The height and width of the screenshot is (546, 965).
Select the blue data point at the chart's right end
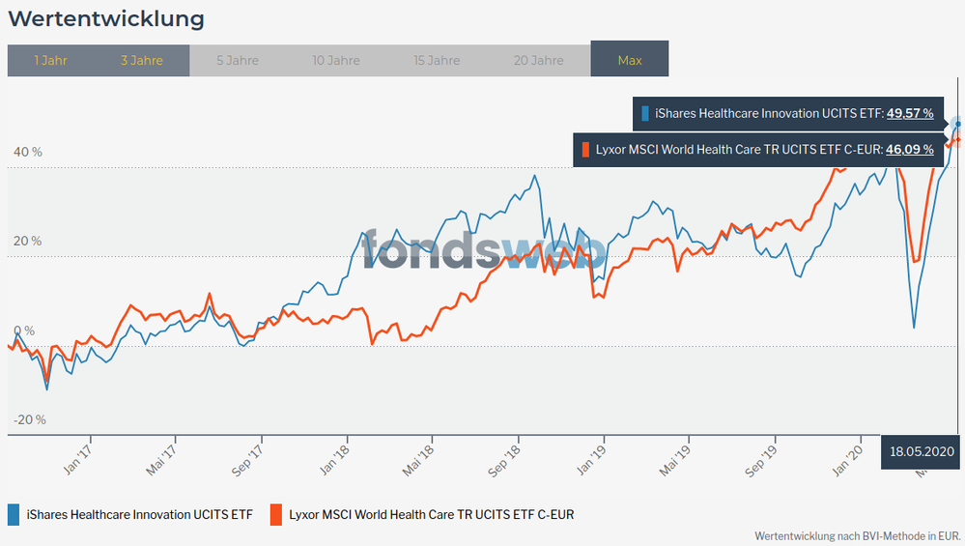tap(958, 124)
